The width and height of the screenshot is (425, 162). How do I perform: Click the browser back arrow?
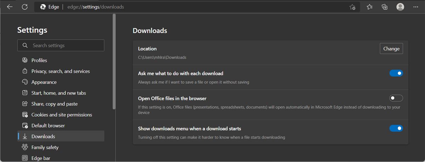click(10, 7)
